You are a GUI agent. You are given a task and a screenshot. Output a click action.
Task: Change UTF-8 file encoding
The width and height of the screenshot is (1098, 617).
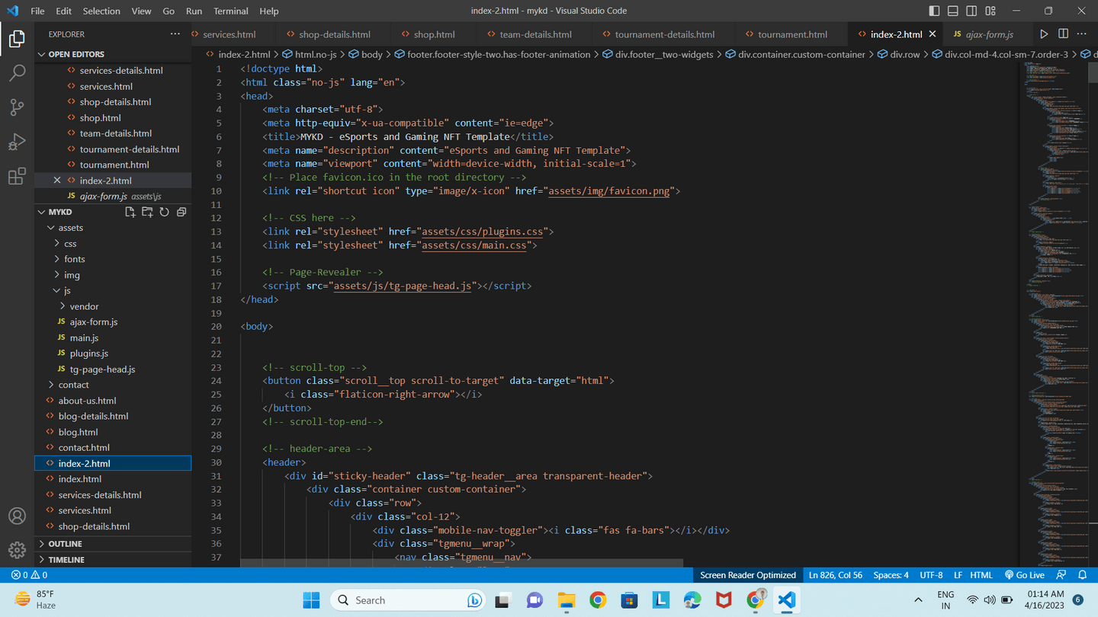click(931, 575)
